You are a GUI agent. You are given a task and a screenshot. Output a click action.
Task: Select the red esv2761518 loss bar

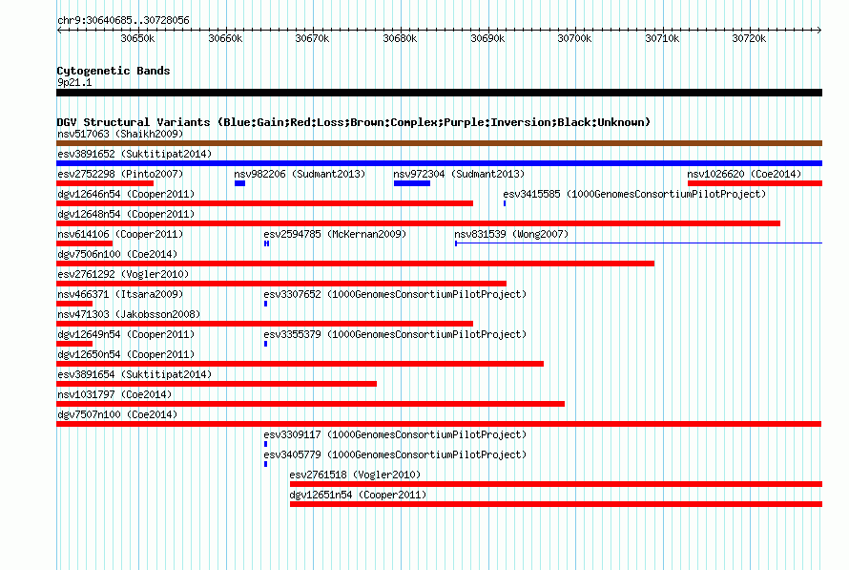(556, 484)
